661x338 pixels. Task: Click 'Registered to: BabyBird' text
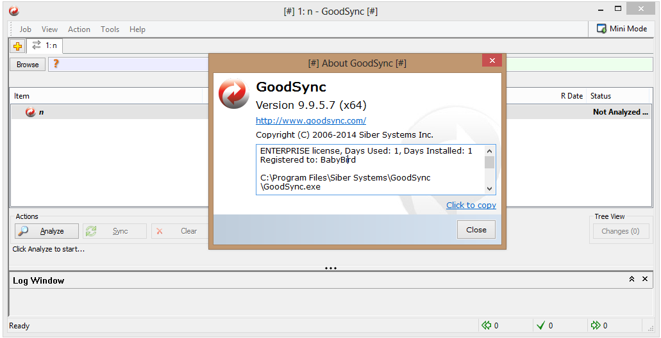click(308, 160)
